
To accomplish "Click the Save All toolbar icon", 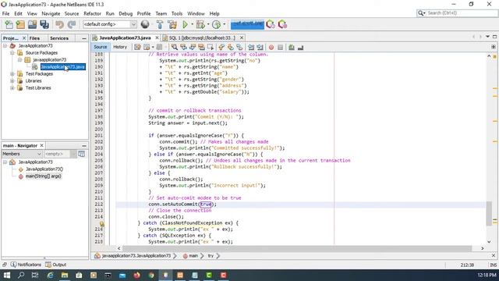I will point(44,24).
